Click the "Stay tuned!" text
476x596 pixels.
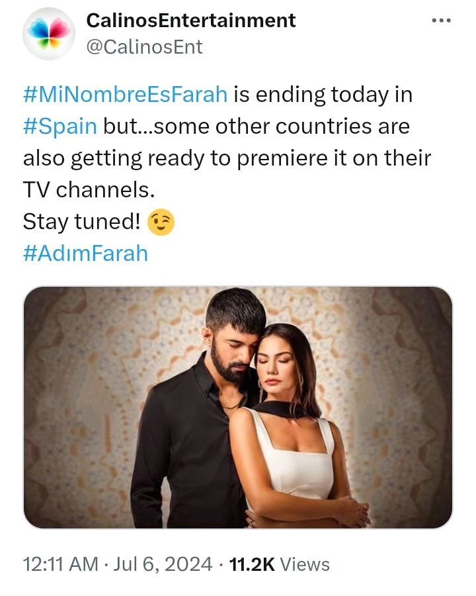click(82, 223)
